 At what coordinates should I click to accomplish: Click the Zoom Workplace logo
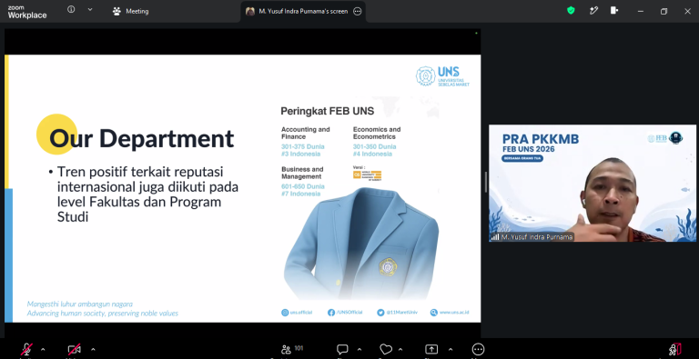(x=27, y=12)
